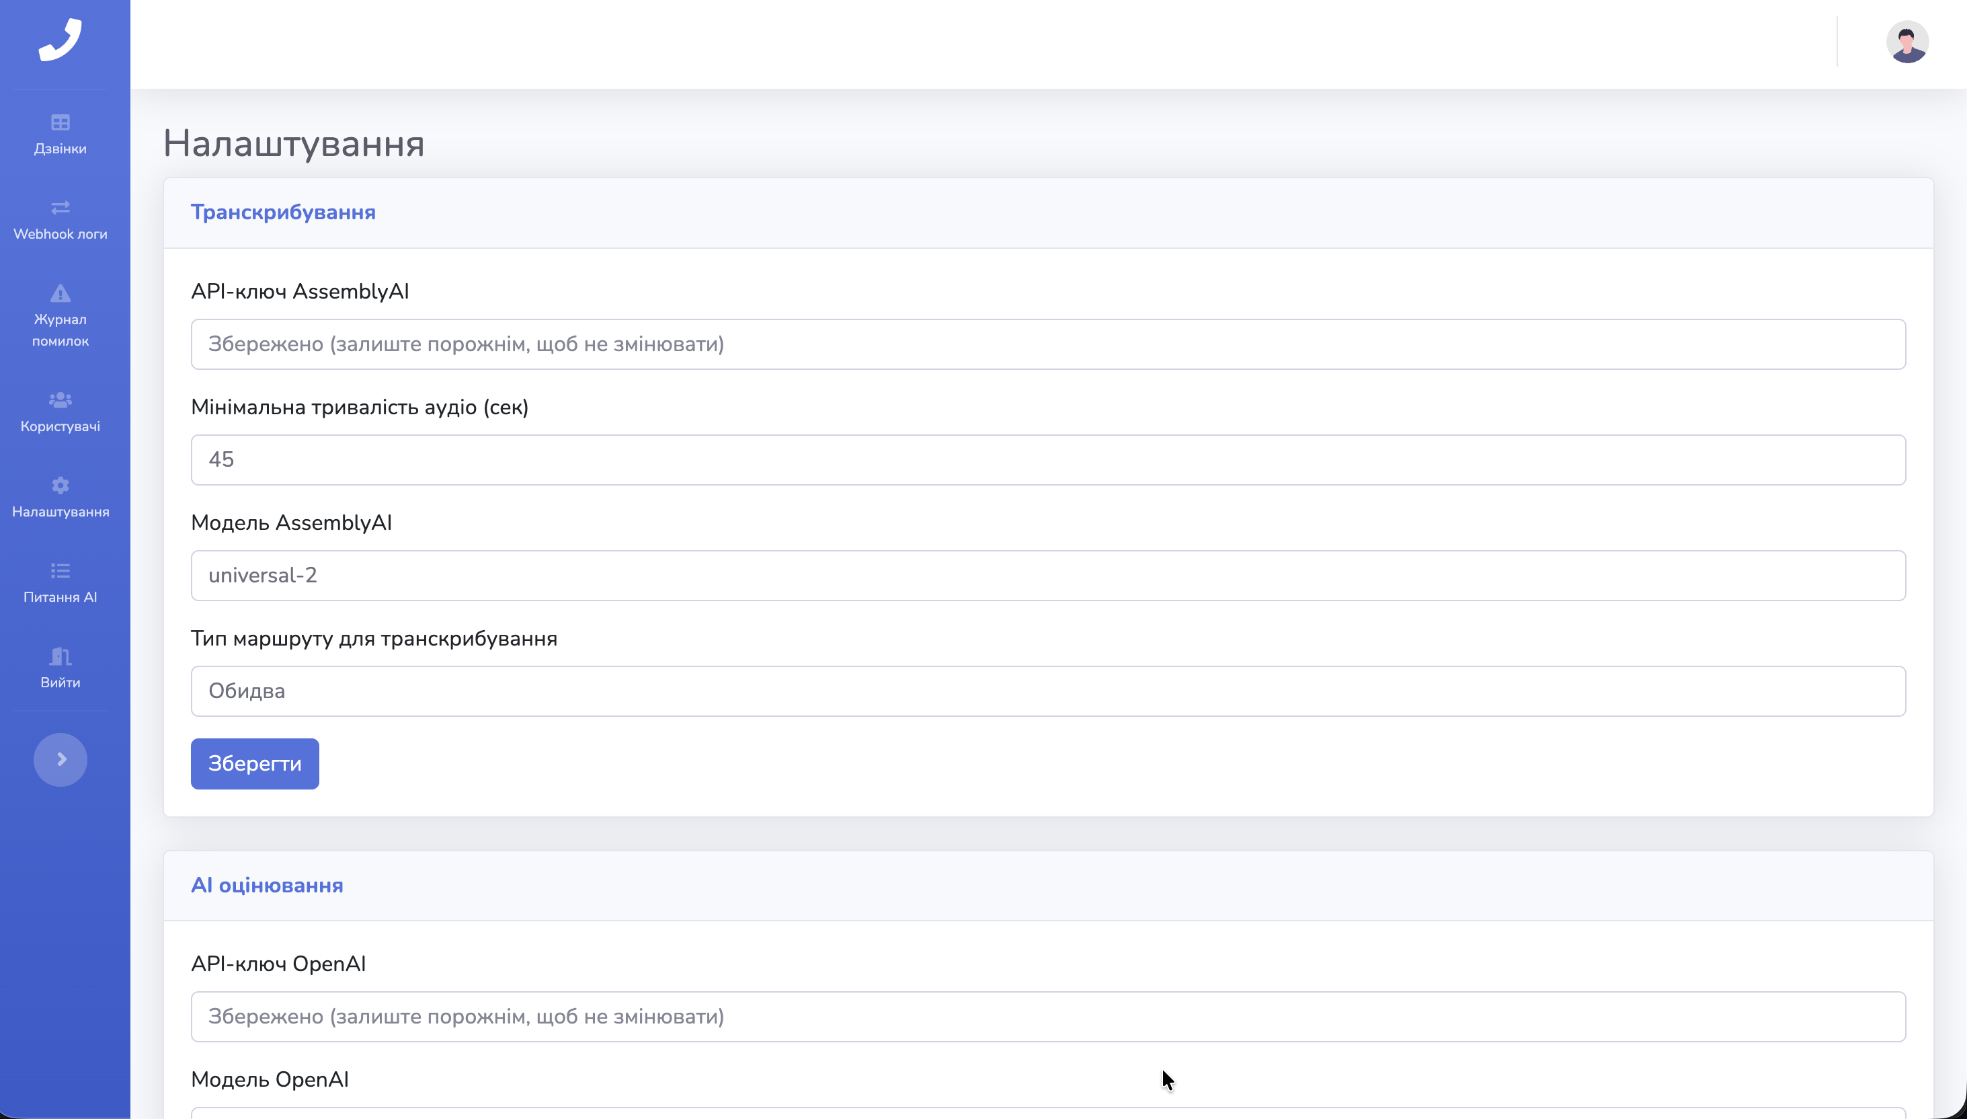Viewport: 1967px width, 1119px height.
Task: Click the Зберегти button
Action: tap(255, 763)
